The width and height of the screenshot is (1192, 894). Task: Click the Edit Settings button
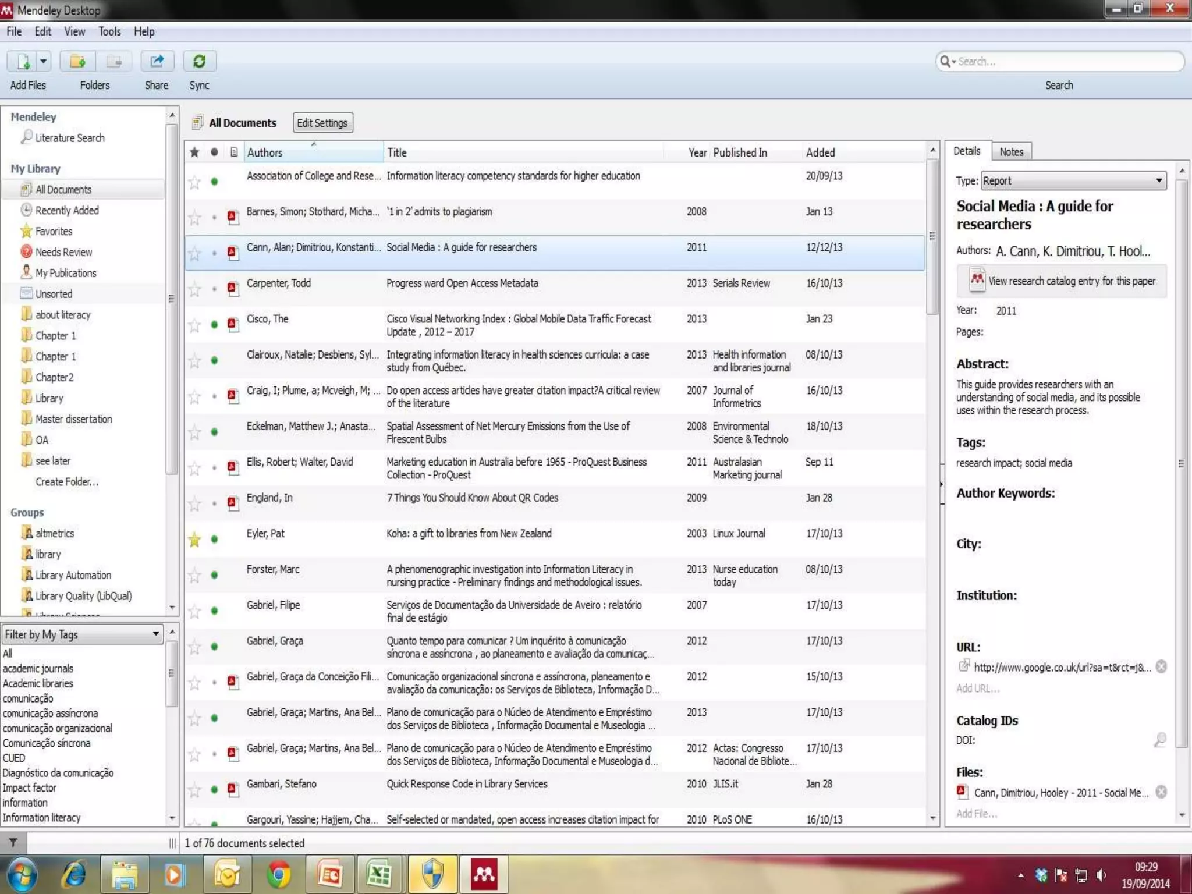point(322,123)
